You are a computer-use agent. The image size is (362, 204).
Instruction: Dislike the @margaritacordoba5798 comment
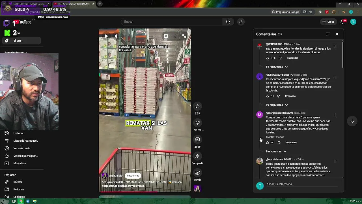coord(279,143)
